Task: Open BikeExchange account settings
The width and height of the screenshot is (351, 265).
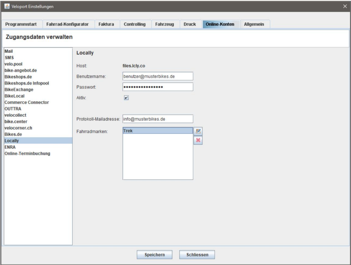Action: point(38,90)
